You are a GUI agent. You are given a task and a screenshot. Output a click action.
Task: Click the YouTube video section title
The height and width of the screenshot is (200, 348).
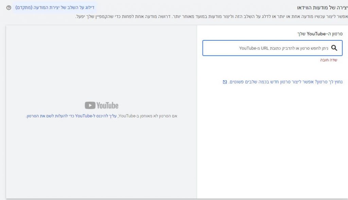pyautogui.click(x=319, y=34)
